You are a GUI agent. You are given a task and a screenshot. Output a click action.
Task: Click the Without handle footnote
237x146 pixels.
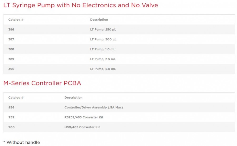[x=22, y=143]
